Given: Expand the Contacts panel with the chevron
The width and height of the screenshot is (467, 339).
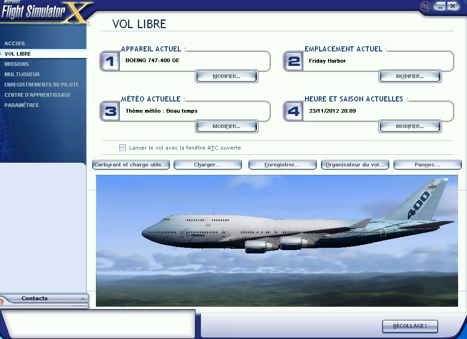Looking at the screenshot, I should tap(82, 299).
